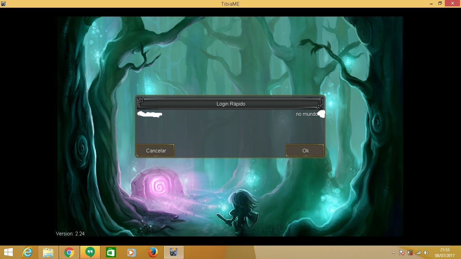461x259 pixels.
Task: Open Mozilla Firefox from the taskbar
Action: 153,252
